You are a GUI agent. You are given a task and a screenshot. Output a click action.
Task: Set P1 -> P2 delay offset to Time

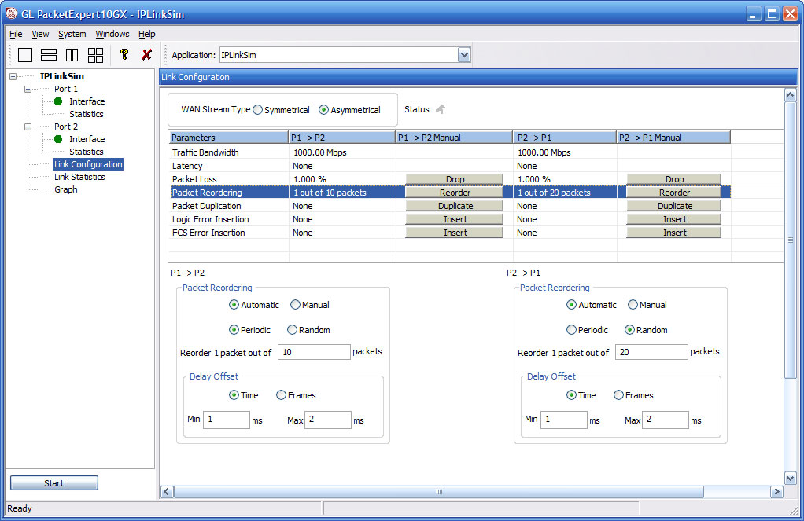(234, 395)
